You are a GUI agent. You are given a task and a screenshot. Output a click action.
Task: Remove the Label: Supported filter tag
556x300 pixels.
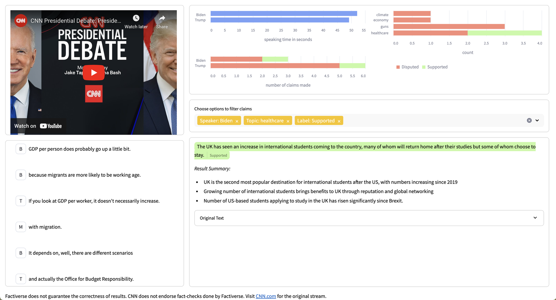[x=339, y=121]
